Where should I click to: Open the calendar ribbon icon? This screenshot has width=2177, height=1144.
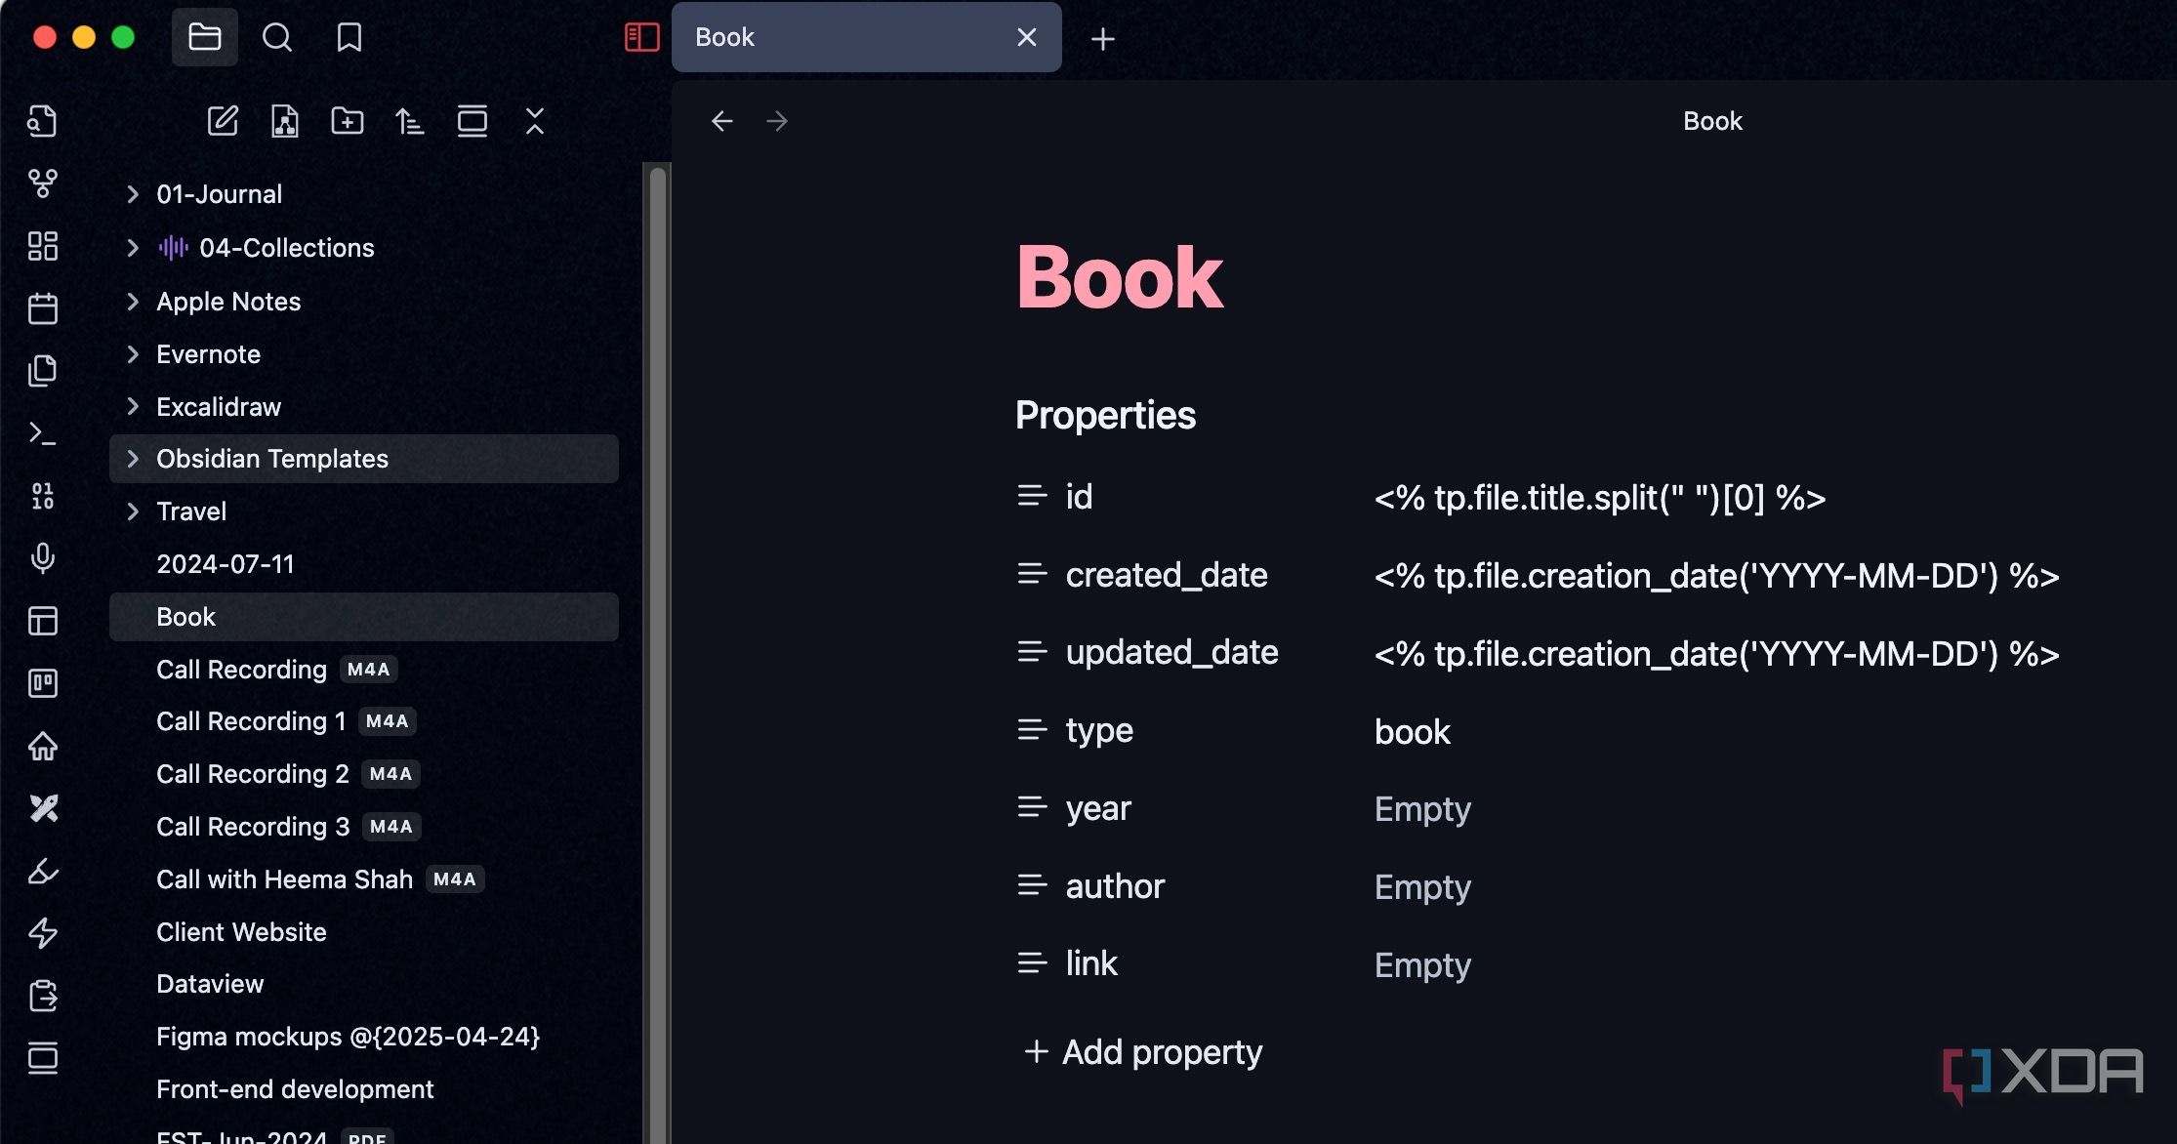click(x=42, y=308)
